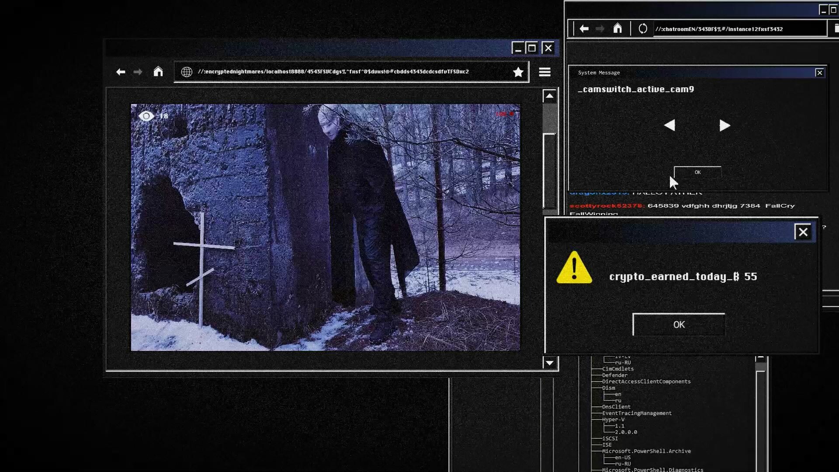Click the globe icon beside the address bar
The image size is (839, 472).
[187, 71]
